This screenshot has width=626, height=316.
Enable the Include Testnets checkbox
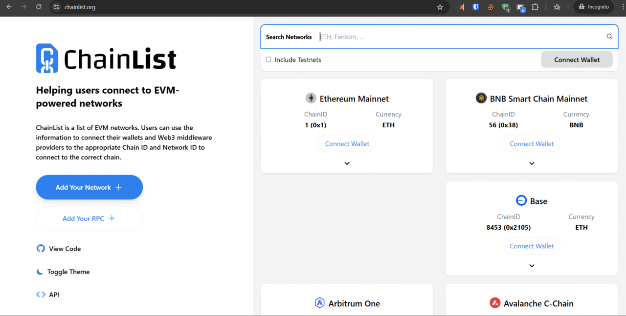pyautogui.click(x=268, y=59)
